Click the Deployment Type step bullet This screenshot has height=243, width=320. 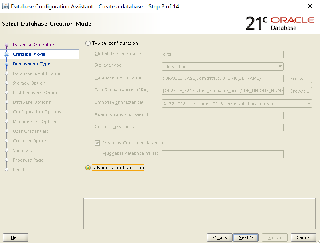point(6,64)
